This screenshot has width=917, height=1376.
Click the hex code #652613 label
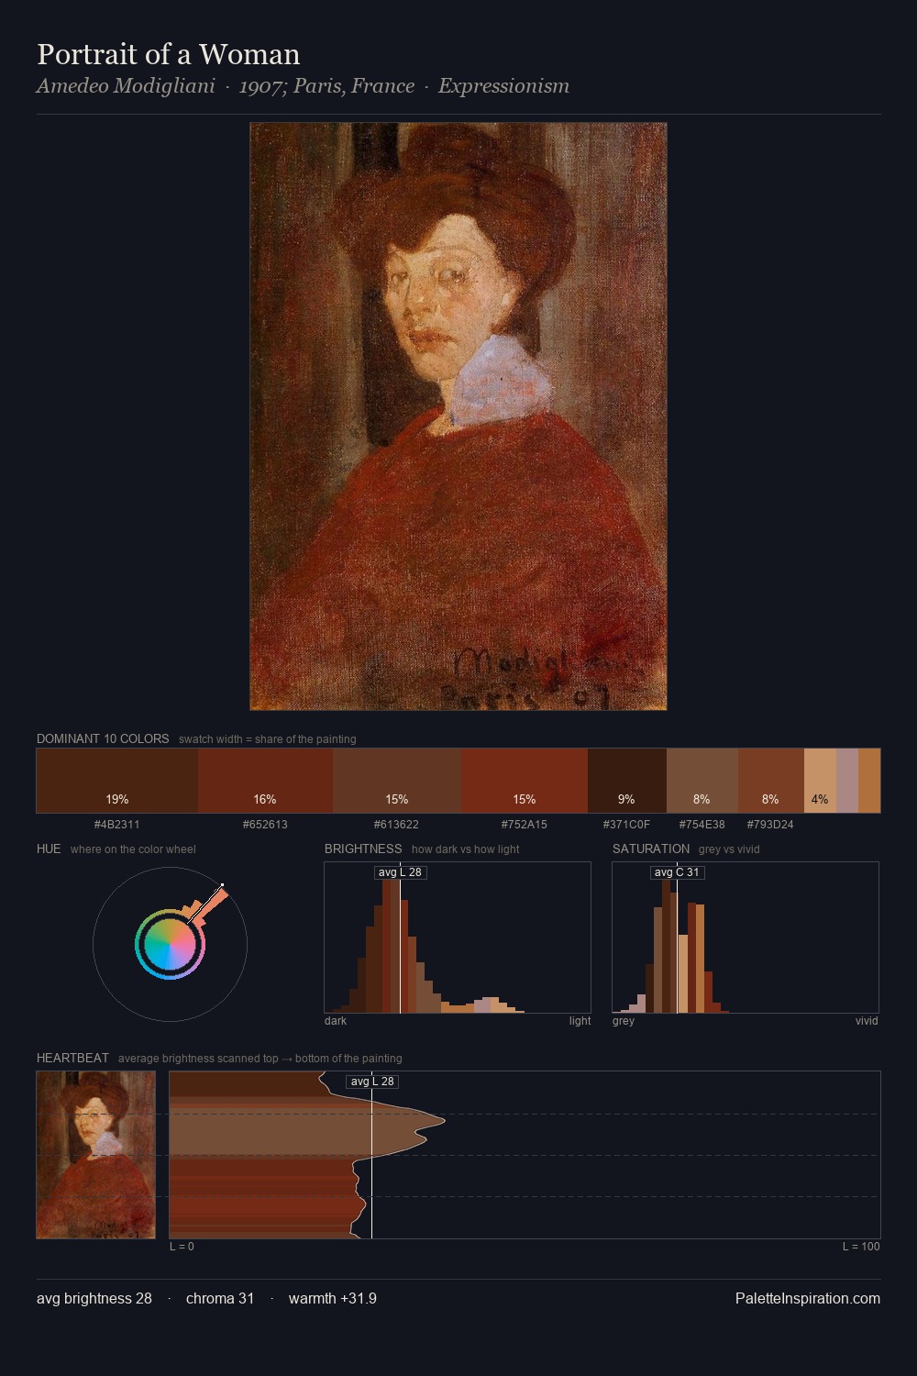265,825
